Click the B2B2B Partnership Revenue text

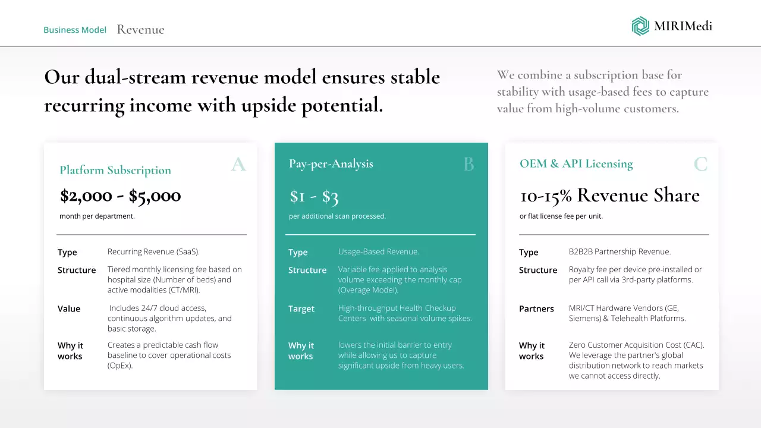click(620, 251)
